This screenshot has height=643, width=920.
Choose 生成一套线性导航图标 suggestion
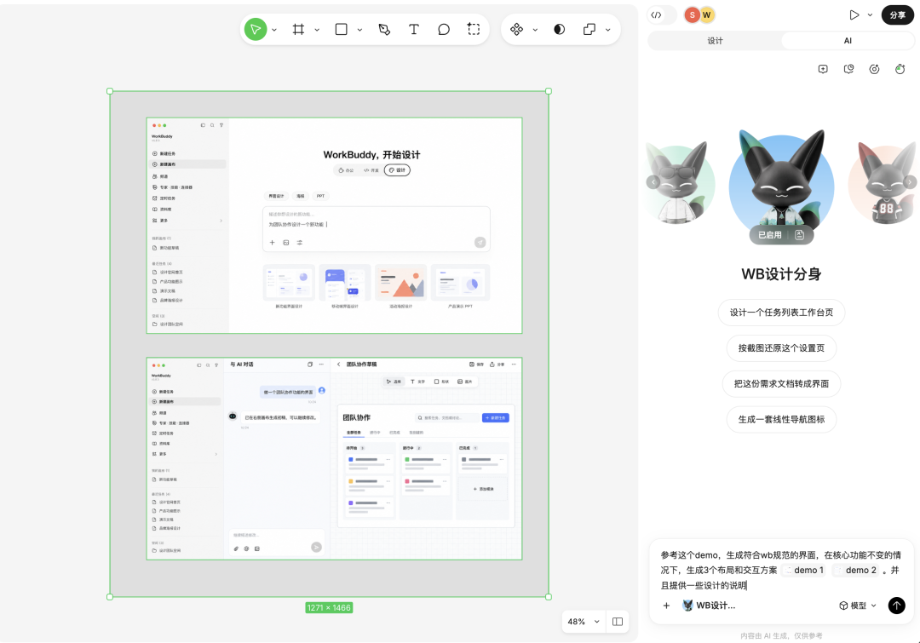click(781, 420)
